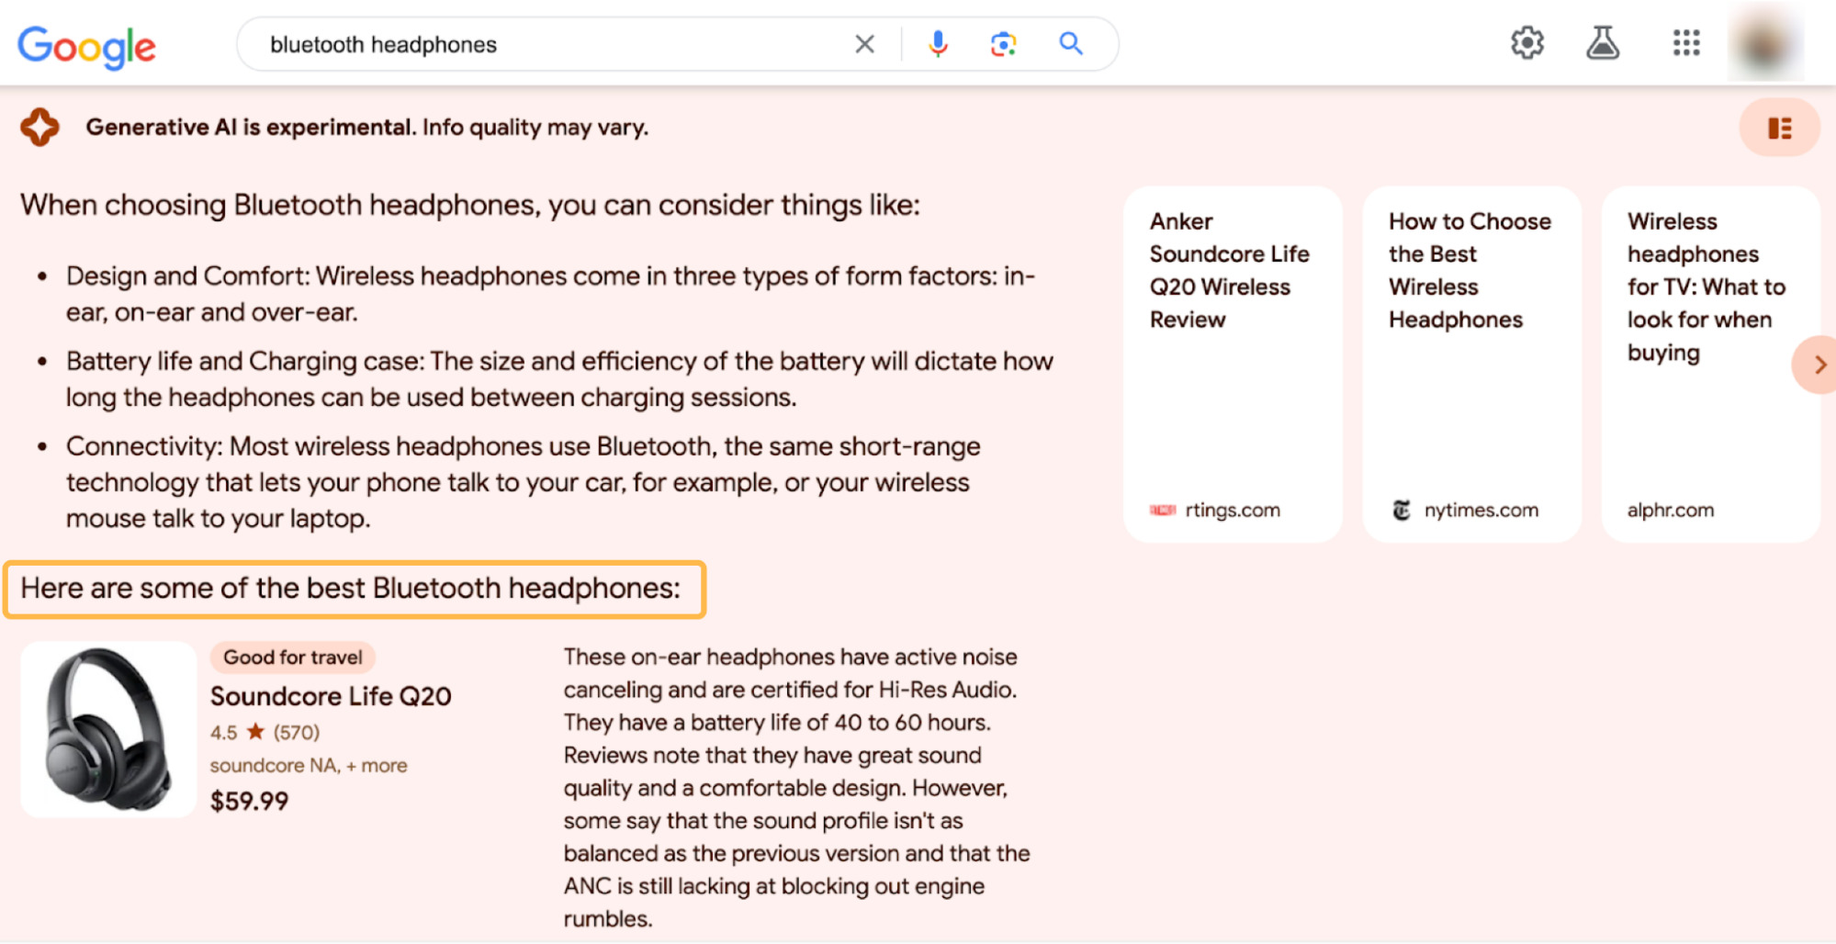1836x944 pixels.
Task: Open the quick settings gear
Action: coord(1526,43)
